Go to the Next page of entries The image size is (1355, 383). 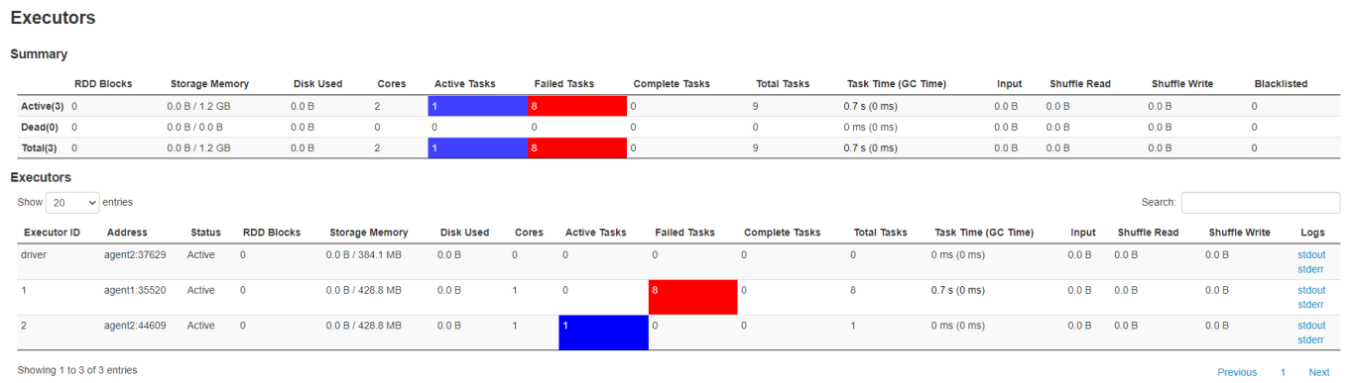(x=1319, y=372)
